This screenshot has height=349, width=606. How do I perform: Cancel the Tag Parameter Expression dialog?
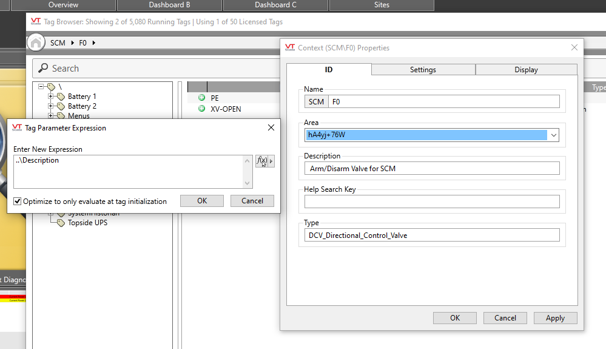tap(252, 201)
